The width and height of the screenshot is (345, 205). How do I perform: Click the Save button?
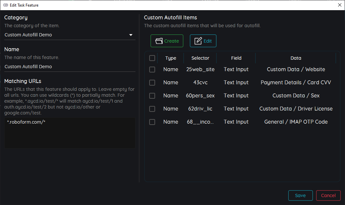pos(300,195)
